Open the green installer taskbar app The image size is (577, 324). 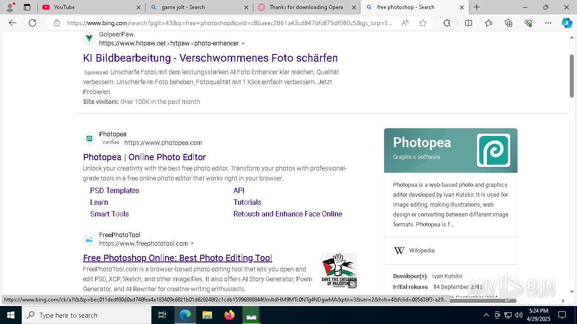pyautogui.click(x=251, y=315)
